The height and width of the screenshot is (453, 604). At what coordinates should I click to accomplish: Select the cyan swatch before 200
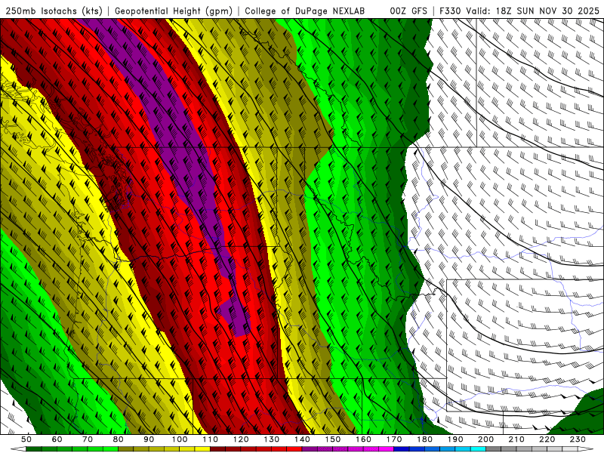click(x=478, y=448)
